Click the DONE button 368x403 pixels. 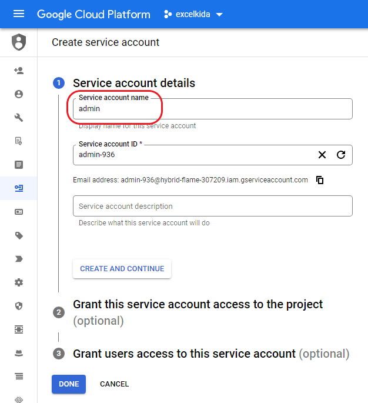click(x=69, y=384)
